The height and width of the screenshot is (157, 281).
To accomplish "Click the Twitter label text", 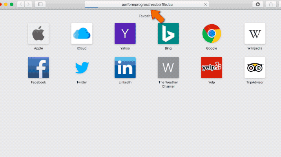I will tap(82, 82).
